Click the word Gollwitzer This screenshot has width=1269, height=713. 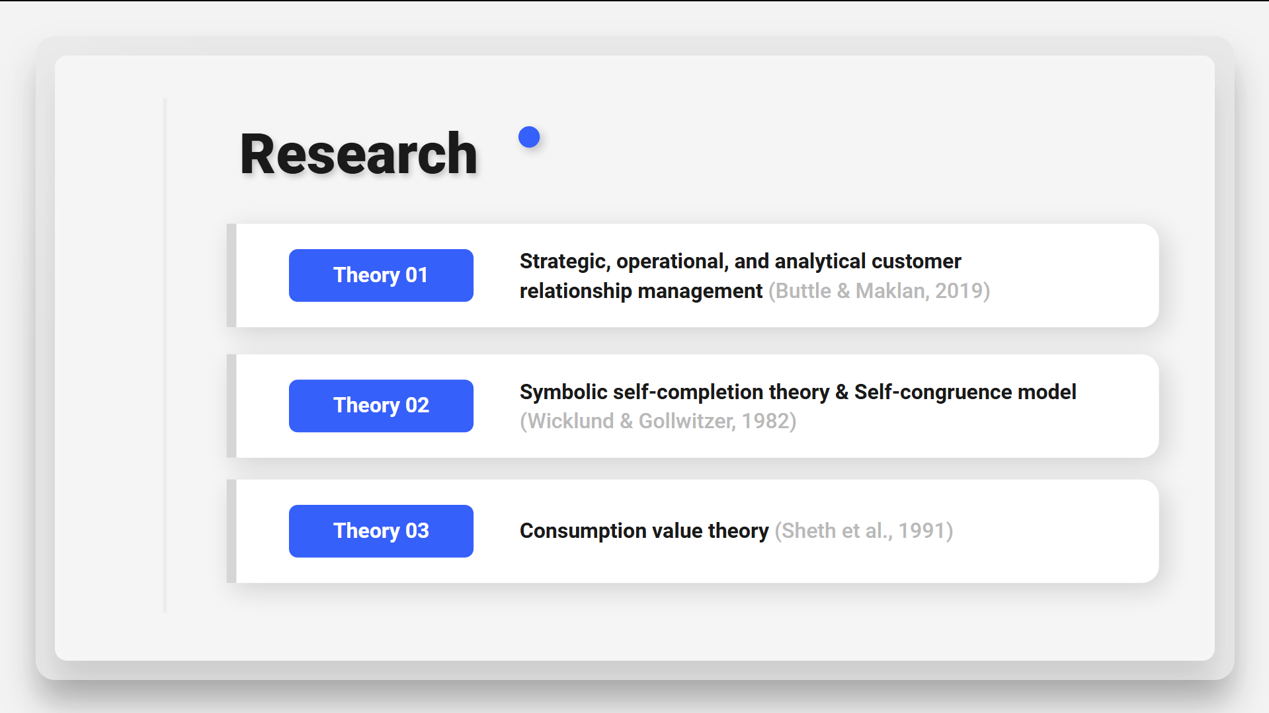pyautogui.click(x=686, y=421)
